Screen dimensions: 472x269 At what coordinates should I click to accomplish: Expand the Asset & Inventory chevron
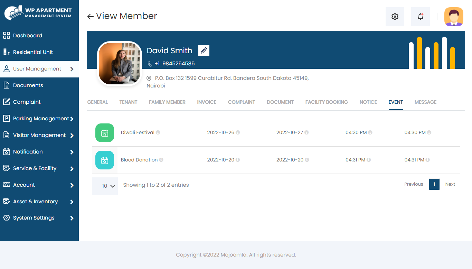pos(72,202)
